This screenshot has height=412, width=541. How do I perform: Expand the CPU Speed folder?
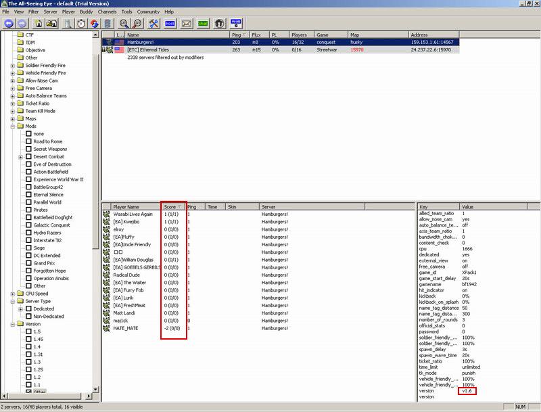click(x=12, y=294)
